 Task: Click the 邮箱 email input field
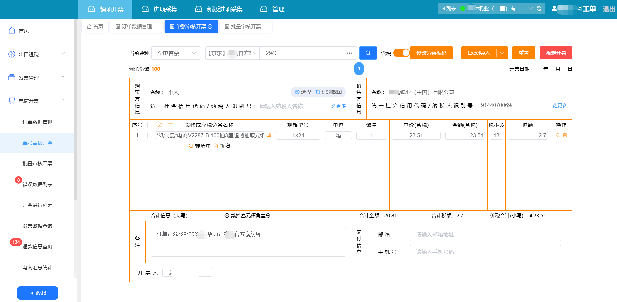pos(485,234)
